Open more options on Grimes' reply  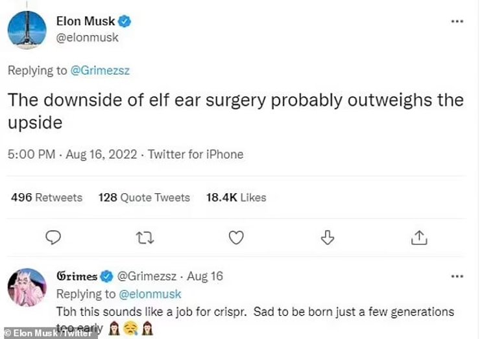[x=457, y=276]
